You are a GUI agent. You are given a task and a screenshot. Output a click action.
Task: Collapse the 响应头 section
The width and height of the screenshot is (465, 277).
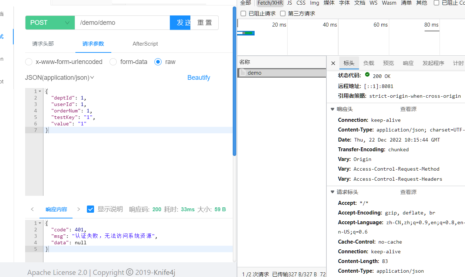coord(332,109)
